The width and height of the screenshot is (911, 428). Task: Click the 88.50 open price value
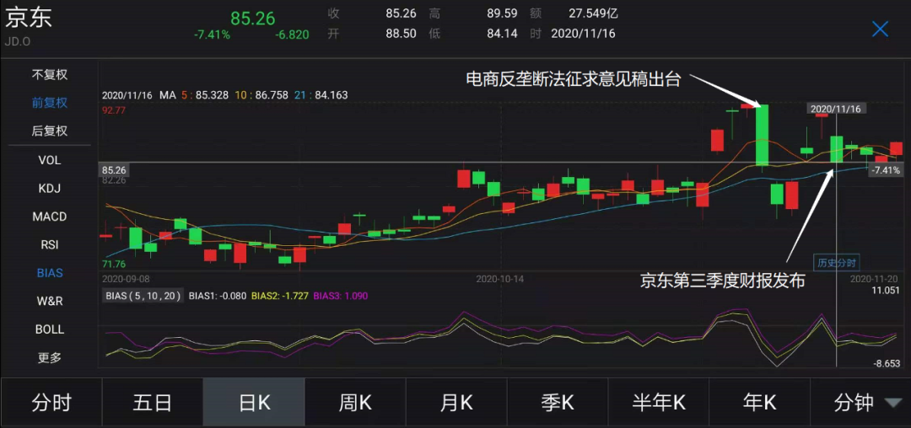pos(401,33)
